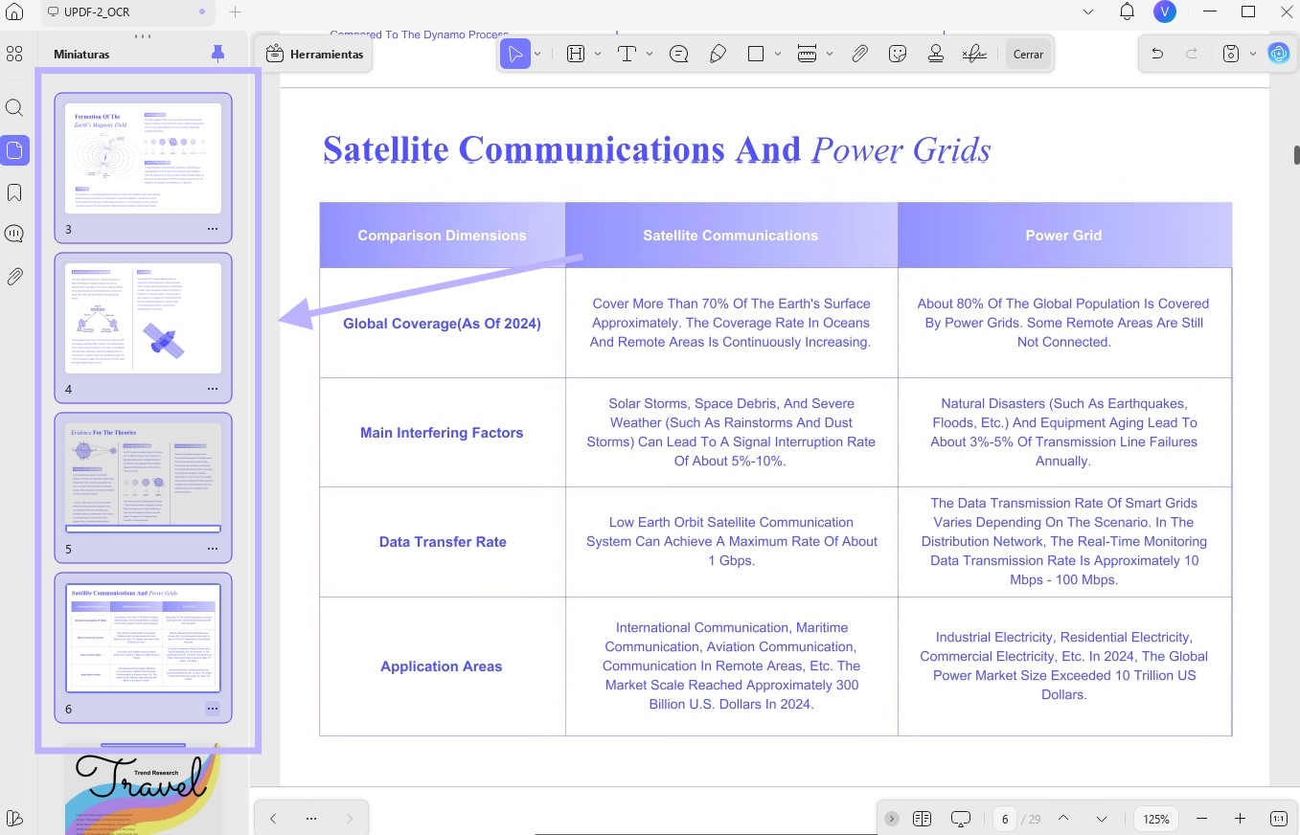1300x835 pixels.
Task: Expand the measure tool dropdown arrow
Action: pyautogui.click(x=830, y=54)
